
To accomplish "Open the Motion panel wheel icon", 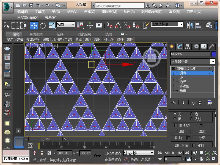I will coord(196,46).
